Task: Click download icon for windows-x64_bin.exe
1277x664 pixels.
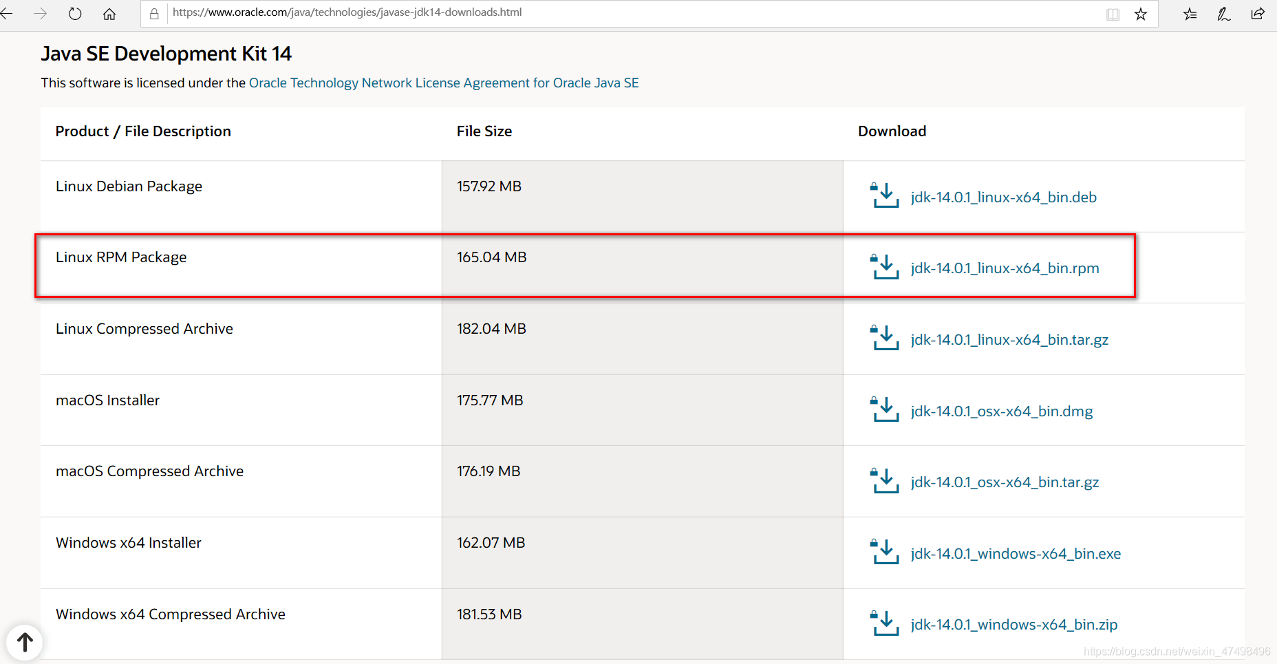Action: [885, 552]
